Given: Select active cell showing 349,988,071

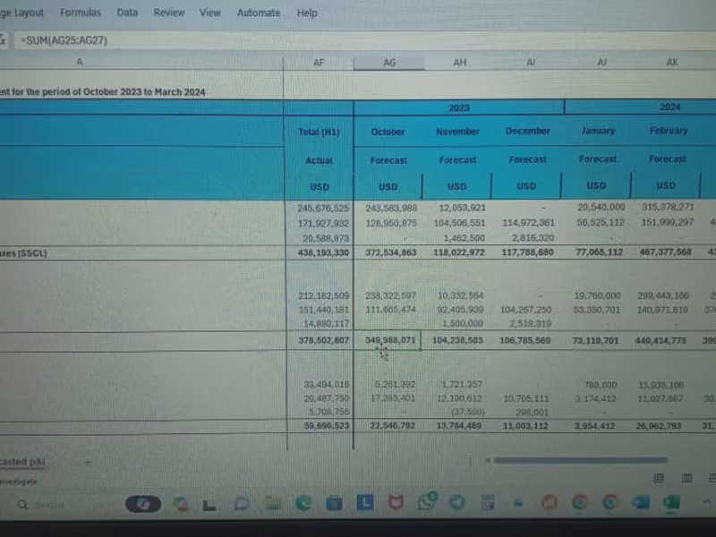Looking at the screenshot, I should (388, 340).
